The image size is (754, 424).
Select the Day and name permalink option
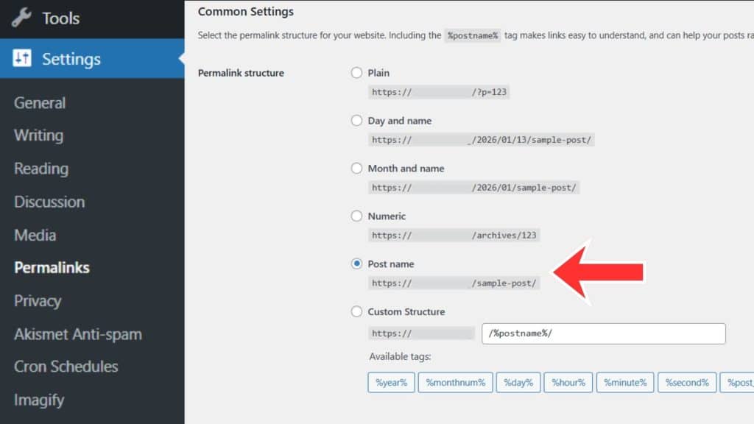pyautogui.click(x=356, y=120)
